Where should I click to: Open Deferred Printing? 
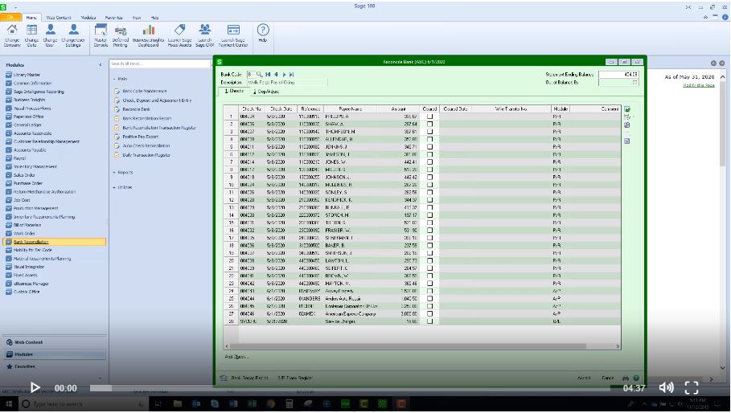(121, 35)
